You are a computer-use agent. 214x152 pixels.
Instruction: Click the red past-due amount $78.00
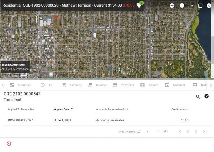[x=129, y=5]
